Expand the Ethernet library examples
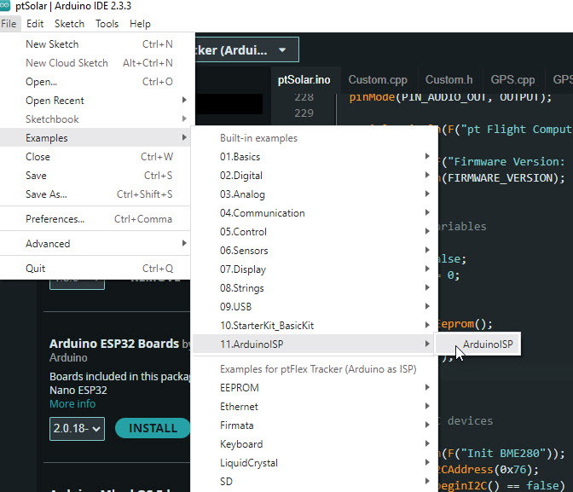Viewport: 573px width, 492px height. 315,407
